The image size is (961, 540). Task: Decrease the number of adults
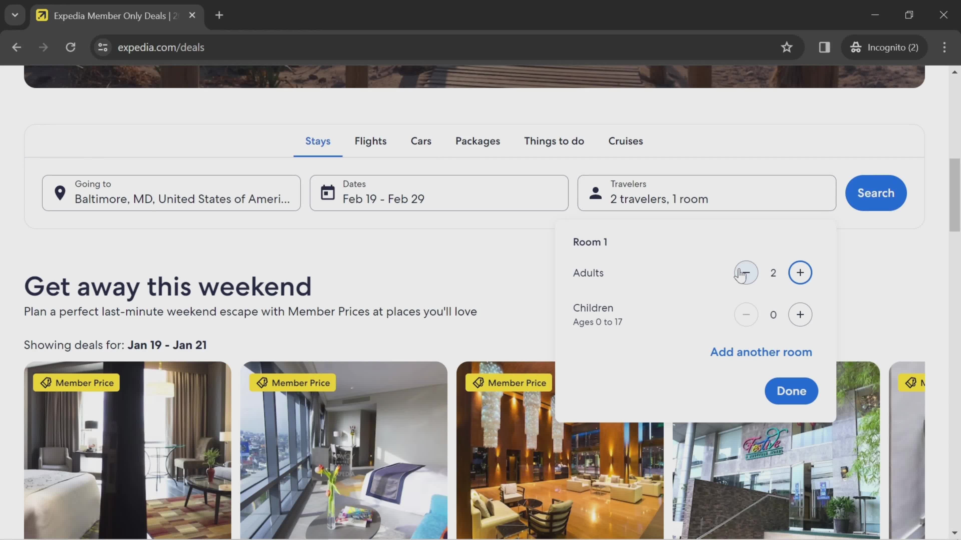tap(746, 273)
